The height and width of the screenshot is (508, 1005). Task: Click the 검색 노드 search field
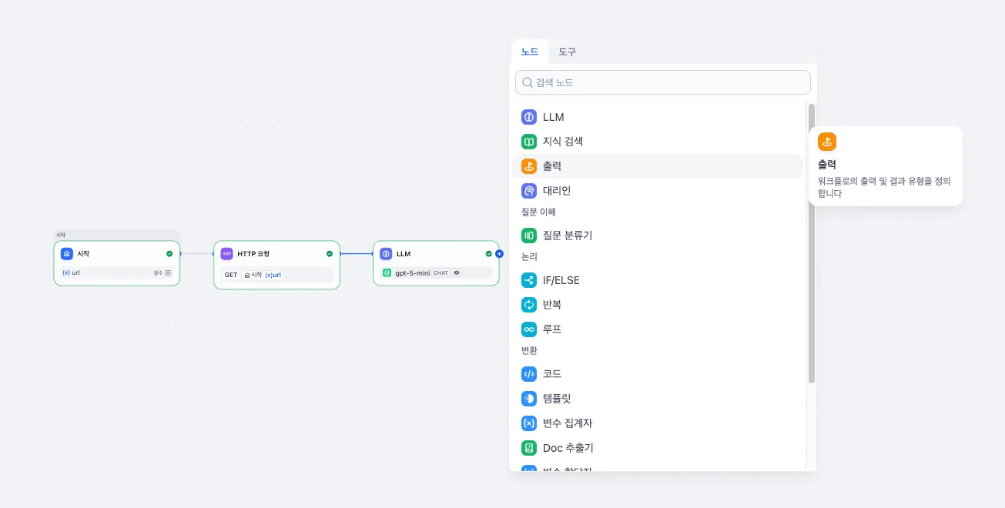click(662, 82)
